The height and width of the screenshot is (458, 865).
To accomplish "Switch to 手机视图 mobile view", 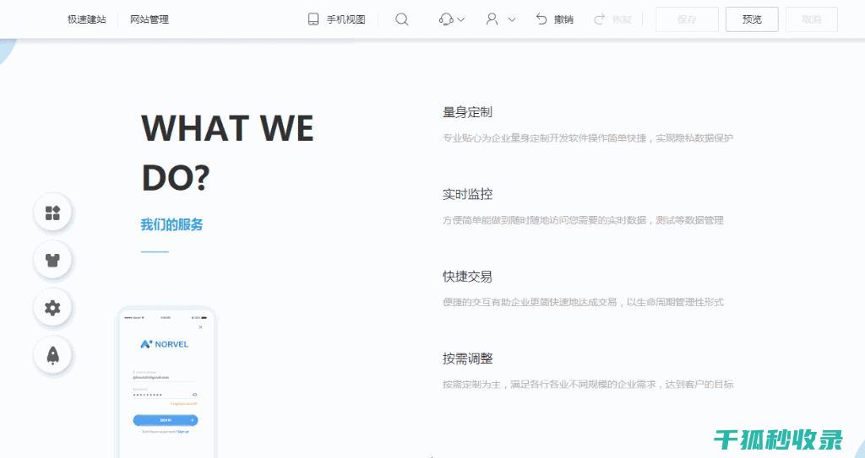I will (x=345, y=19).
